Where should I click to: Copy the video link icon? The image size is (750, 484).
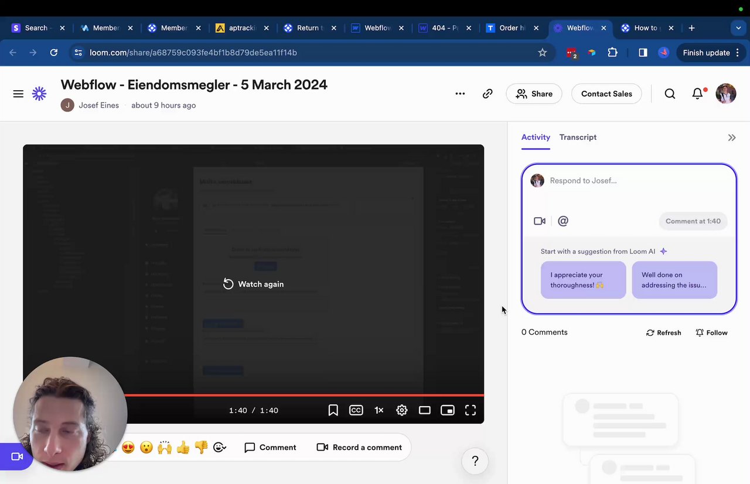(x=487, y=94)
